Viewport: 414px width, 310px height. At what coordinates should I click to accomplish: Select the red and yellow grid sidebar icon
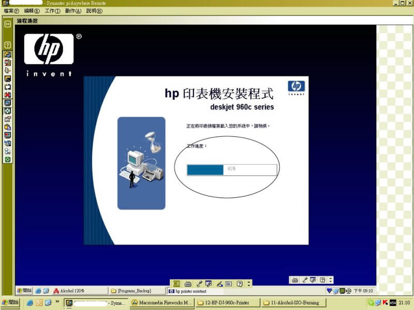tap(8, 63)
